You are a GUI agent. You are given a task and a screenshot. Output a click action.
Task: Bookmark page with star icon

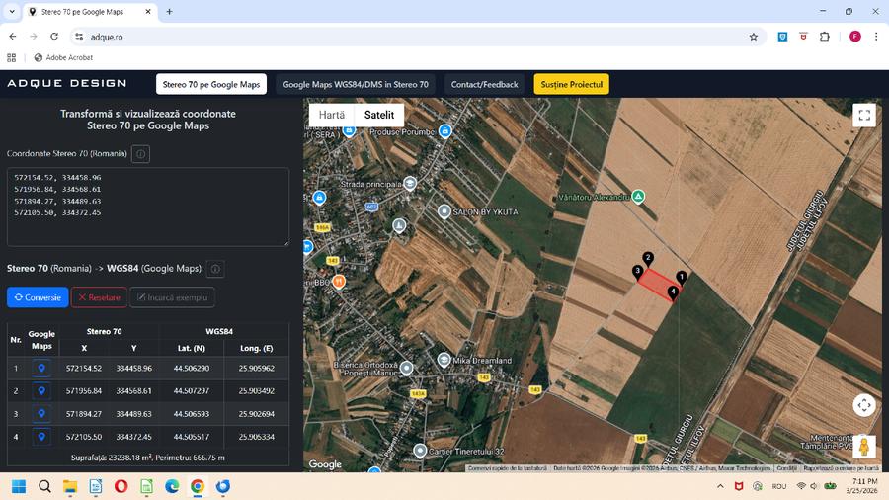[754, 37]
